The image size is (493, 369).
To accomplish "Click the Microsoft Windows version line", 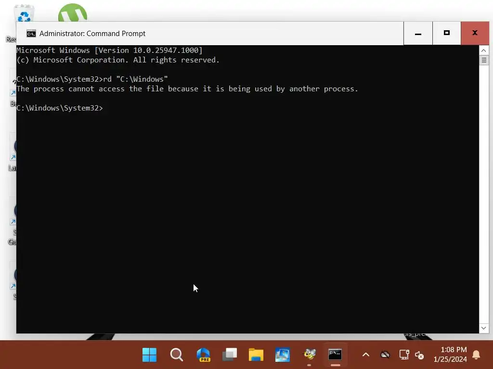I will tap(109, 50).
